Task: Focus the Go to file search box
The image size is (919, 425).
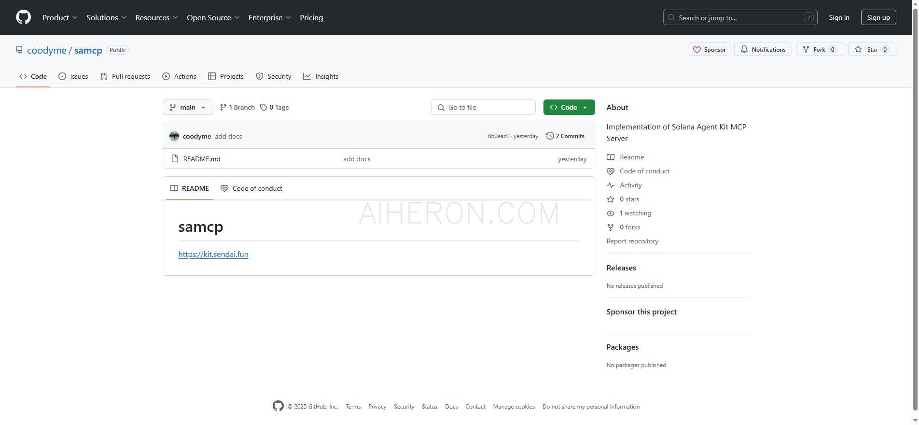Action: [x=483, y=107]
